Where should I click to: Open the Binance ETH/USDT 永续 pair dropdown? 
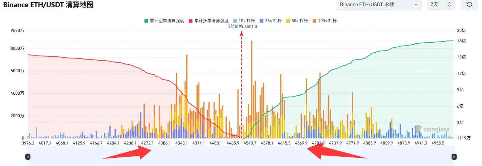379,4
